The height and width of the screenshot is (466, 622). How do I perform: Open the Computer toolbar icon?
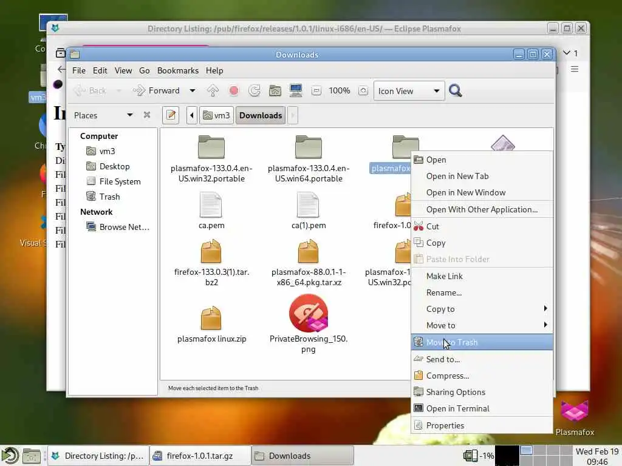[x=296, y=91]
